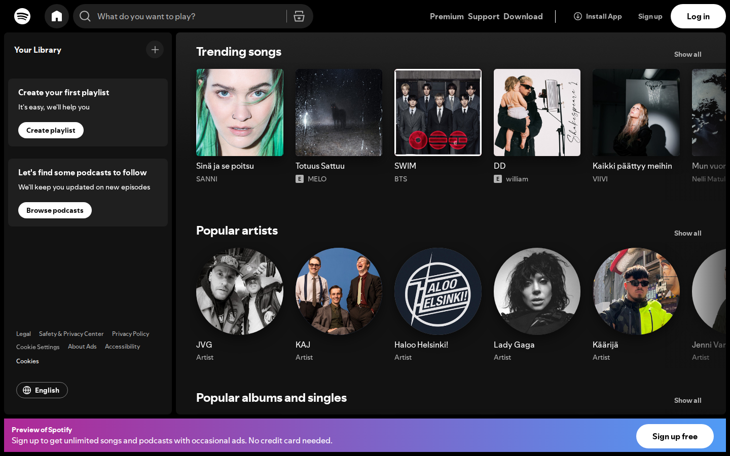This screenshot has width=730, height=456.
Task: Open the Browse icon in search bar
Action: [x=299, y=16]
